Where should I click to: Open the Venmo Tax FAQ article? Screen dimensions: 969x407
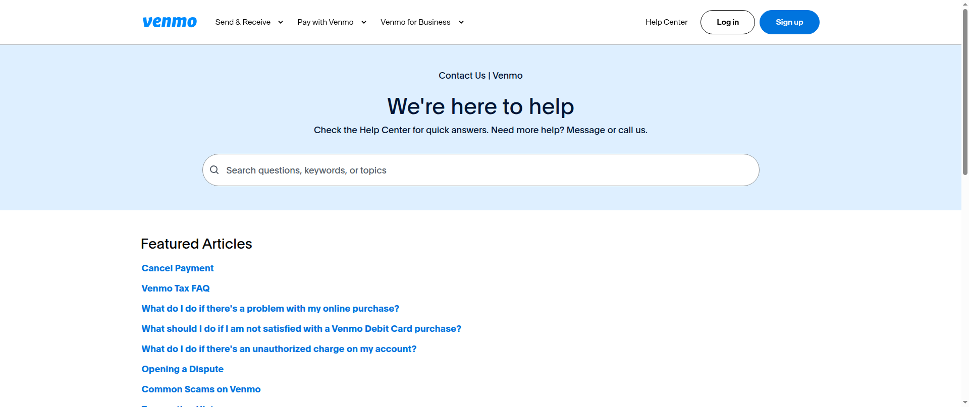176,288
